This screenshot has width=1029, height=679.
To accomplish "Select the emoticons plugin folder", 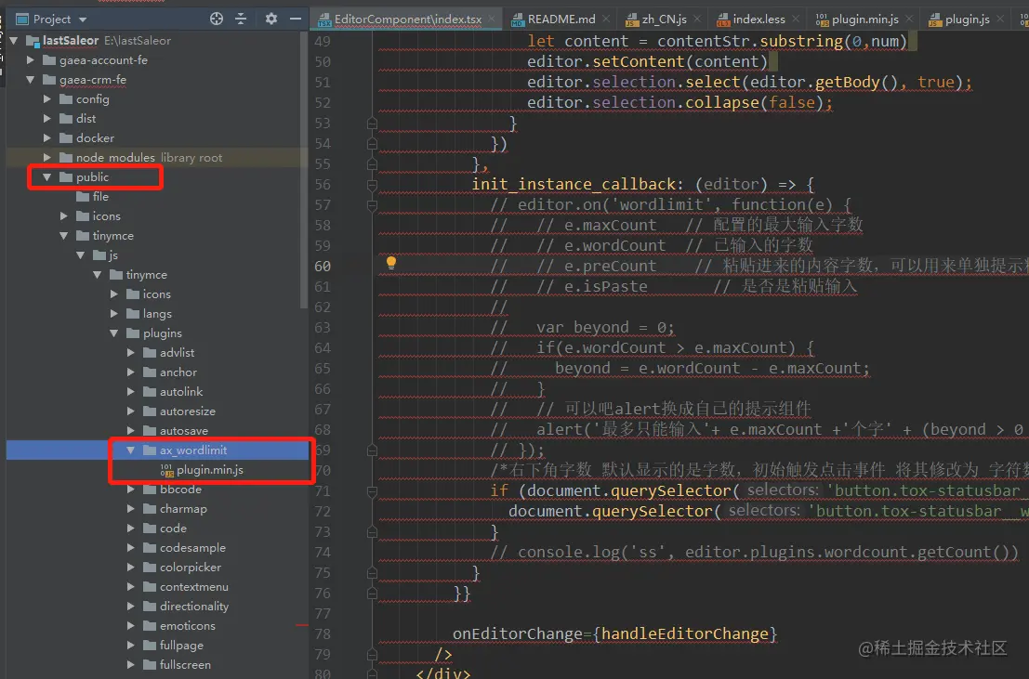I will 179,626.
